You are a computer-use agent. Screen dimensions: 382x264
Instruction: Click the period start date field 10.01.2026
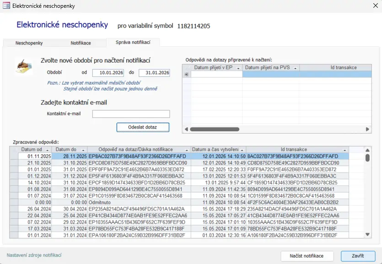tap(108, 73)
